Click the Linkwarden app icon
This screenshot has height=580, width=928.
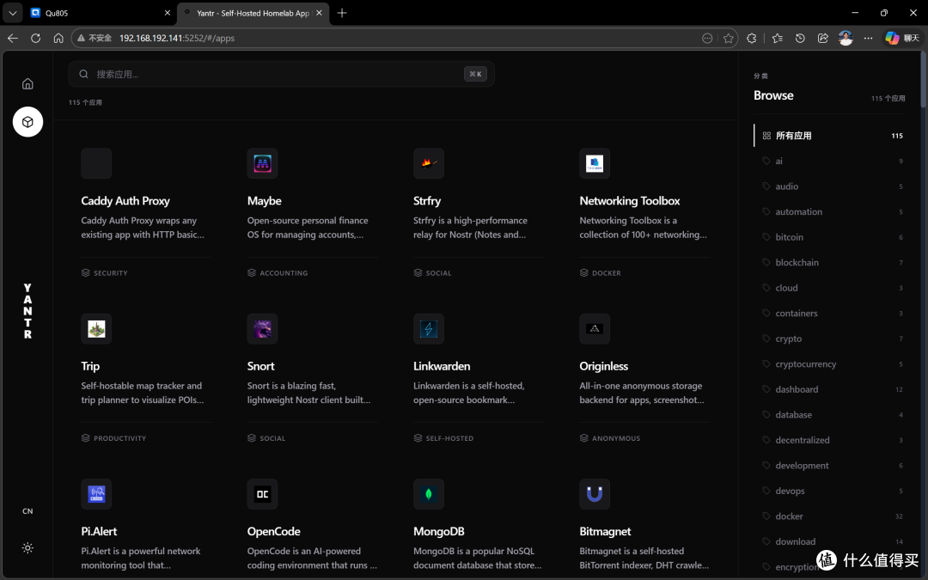[429, 328]
